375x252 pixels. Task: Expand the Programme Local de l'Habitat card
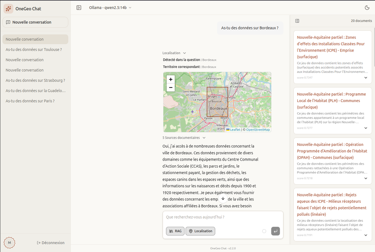(365, 128)
